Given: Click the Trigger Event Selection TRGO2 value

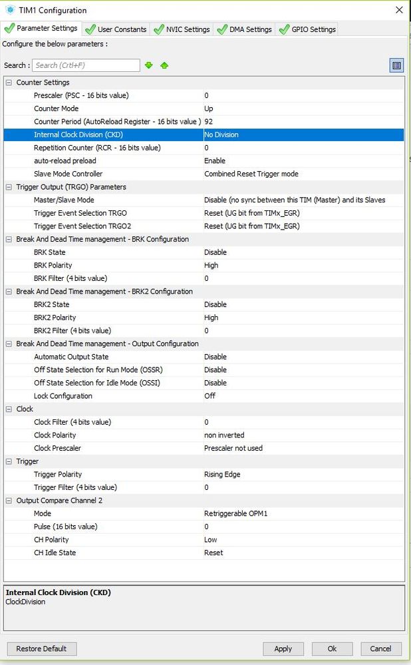Looking at the screenshot, I should [251, 226].
